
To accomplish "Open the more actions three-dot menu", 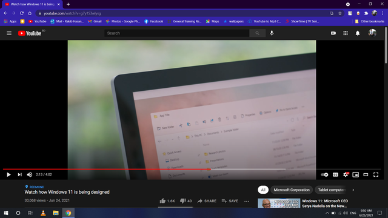I will [x=247, y=201].
